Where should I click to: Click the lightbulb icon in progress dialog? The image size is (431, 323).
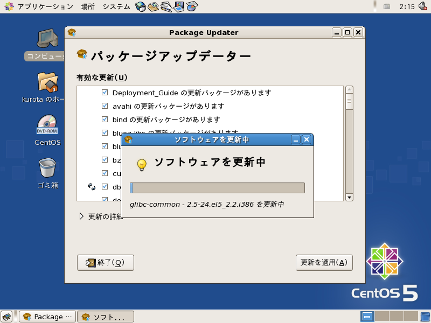pyautogui.click(x=142, y=165)
